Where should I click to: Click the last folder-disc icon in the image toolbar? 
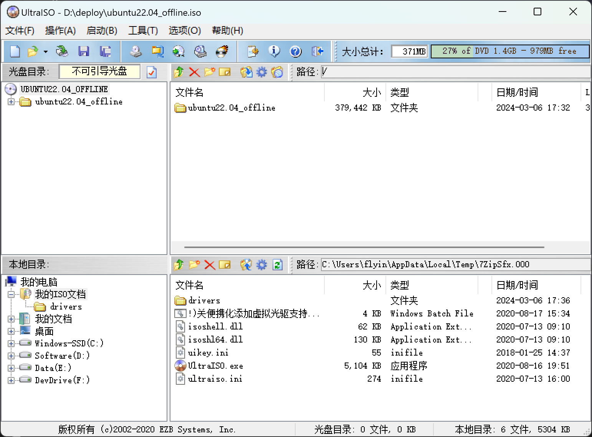click(x=277, y=72)
